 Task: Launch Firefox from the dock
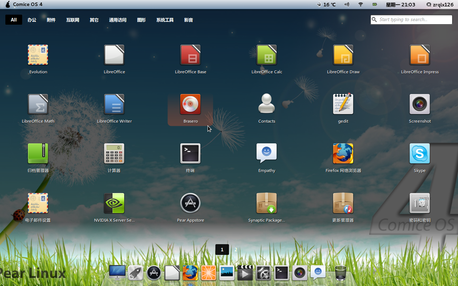tap(190, 273)
